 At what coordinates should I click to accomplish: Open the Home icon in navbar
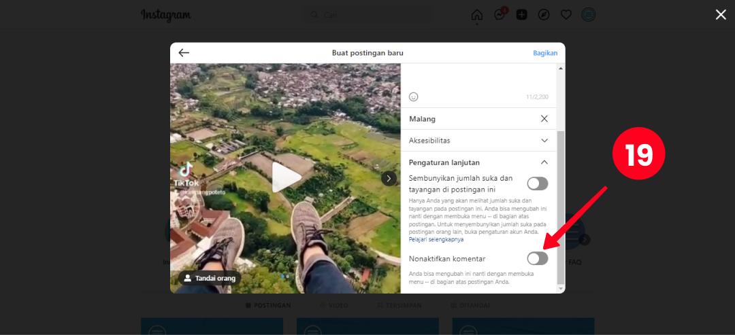tap(476, 15)
